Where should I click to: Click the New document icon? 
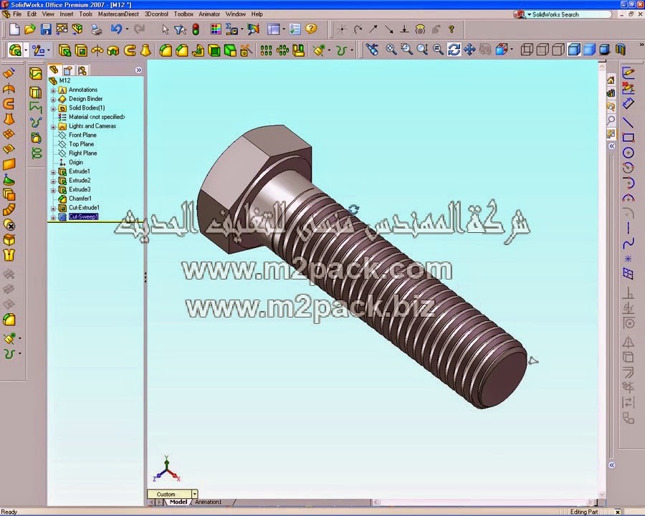[14, 29]
